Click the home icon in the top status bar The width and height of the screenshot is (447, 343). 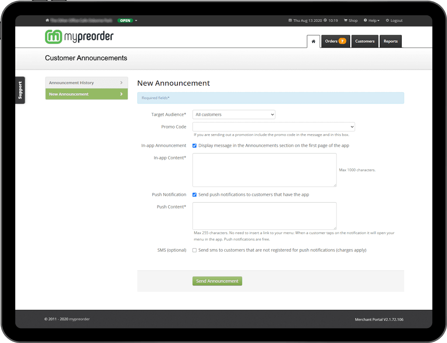tap(47, 20)
